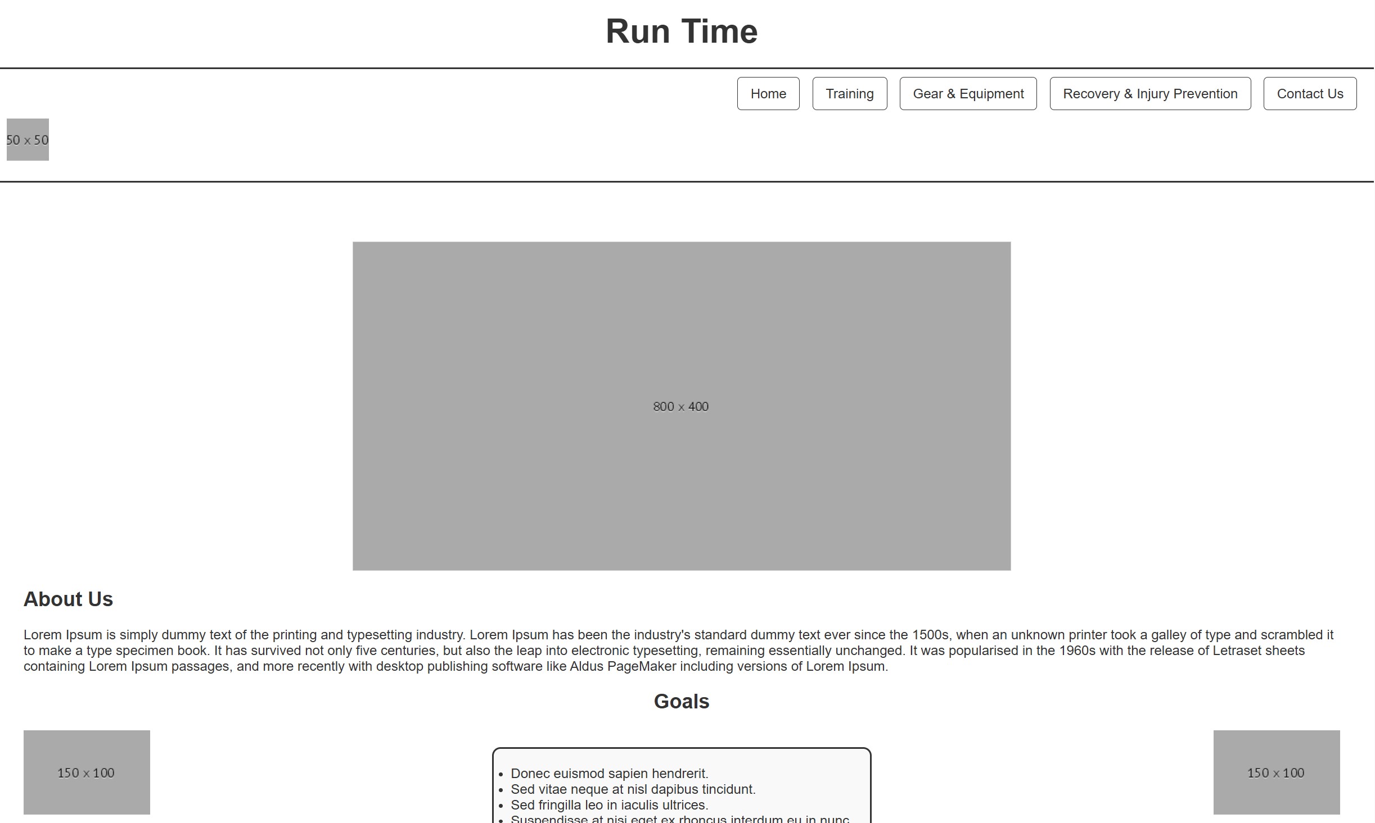Viewport: 1375px width, 823px height.
Task: Click 'Suspendisse at nisi eget' list item
Action: (x=679, y=819)
